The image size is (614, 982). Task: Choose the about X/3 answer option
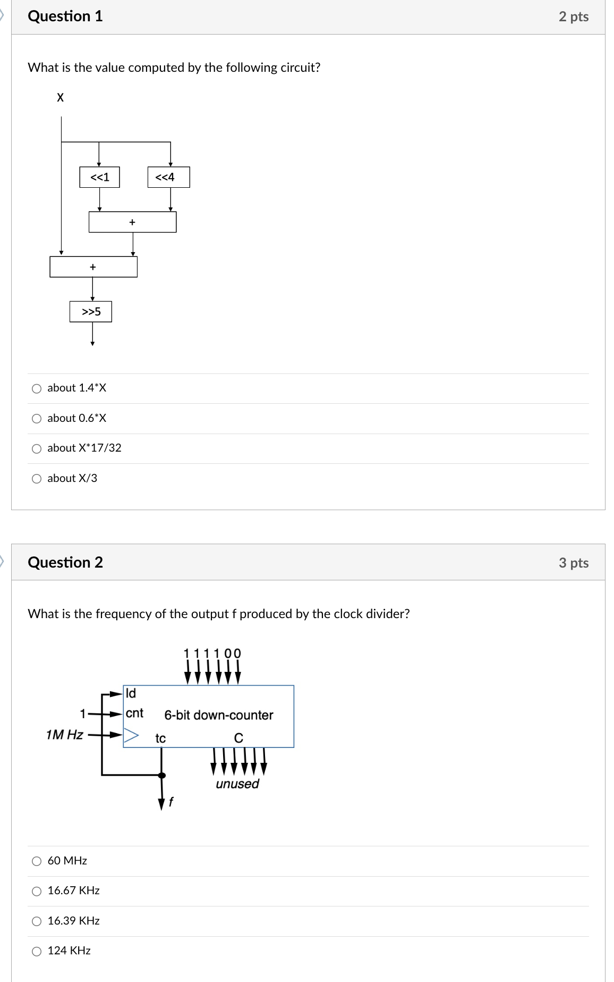(x=36, y=479)
